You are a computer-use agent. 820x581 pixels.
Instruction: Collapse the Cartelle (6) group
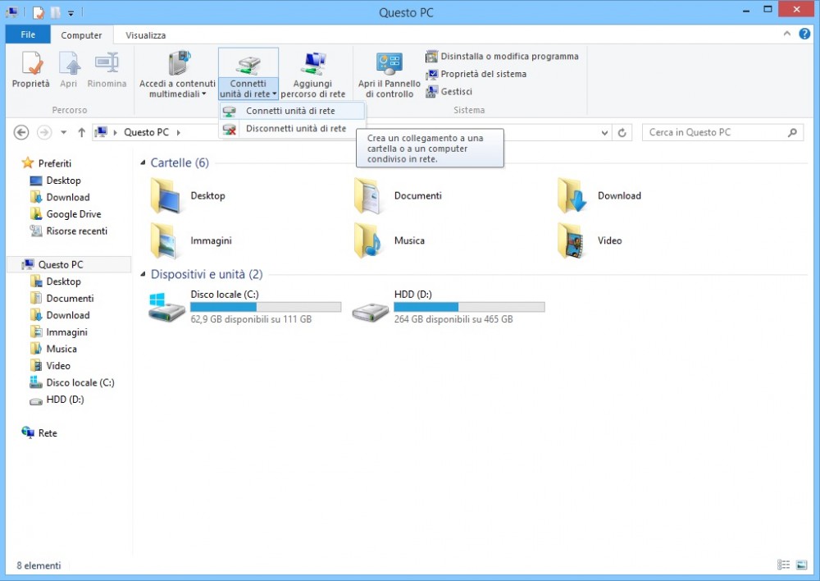click(x=143, y=162)
